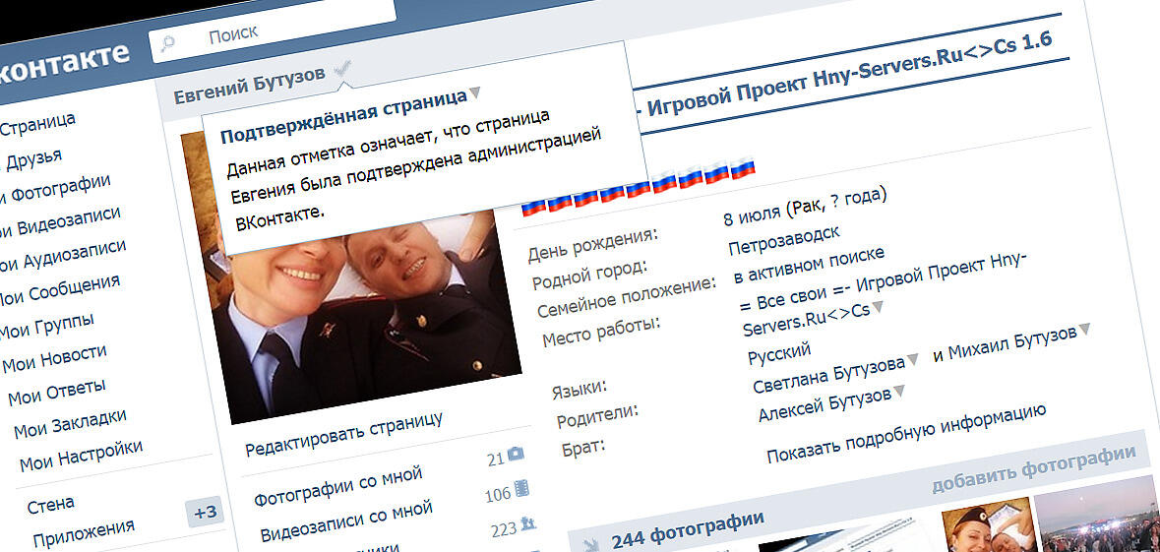The image size is (1160, 552).
Task: Open the arrow beside Светлана Бутузова
Action: click(x=913, y=359)
